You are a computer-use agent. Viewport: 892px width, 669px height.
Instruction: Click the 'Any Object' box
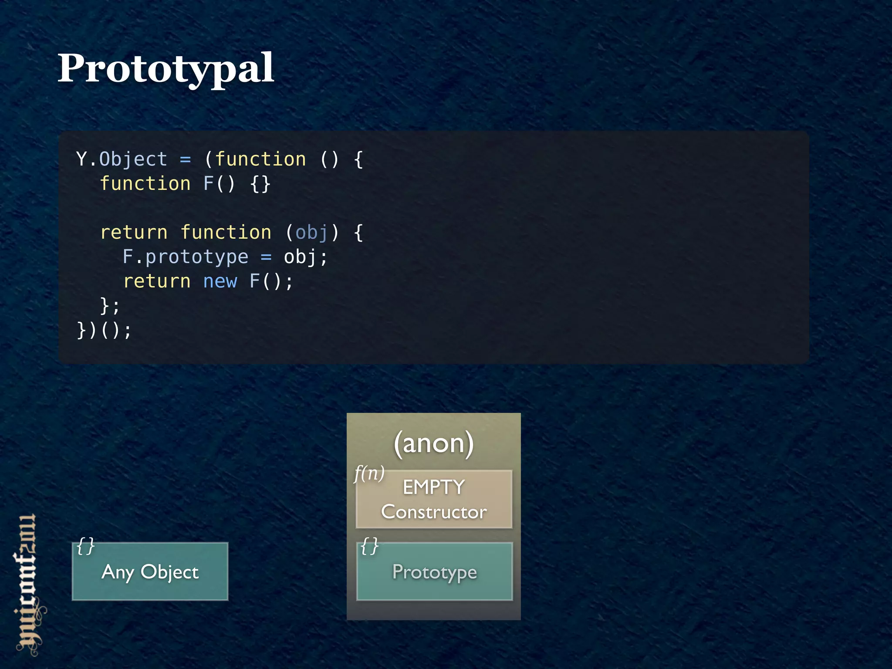click(150, 571)
